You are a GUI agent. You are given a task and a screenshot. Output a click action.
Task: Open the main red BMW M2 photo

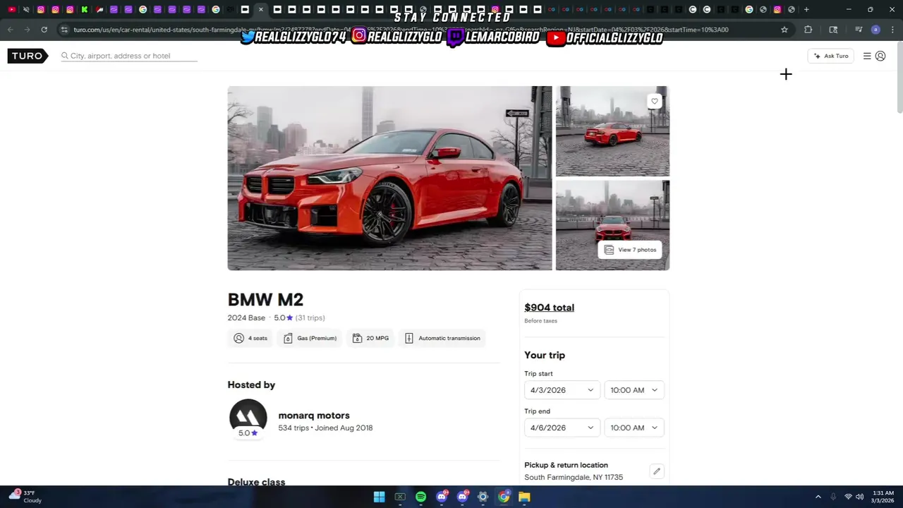[389, 178]
